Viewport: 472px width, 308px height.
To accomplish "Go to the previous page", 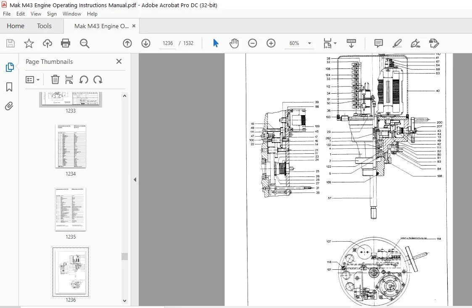I will point(127,43).
